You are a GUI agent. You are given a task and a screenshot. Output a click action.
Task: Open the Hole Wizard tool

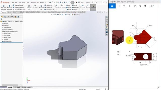pyautogui.click(x=35, y=6)
